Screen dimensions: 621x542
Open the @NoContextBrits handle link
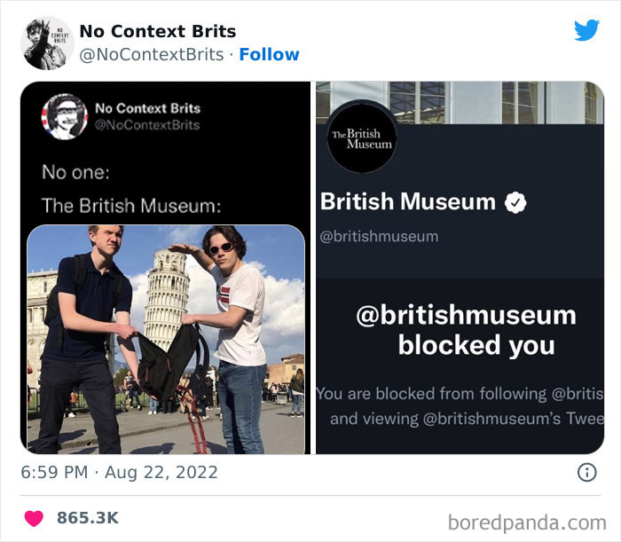152,54
